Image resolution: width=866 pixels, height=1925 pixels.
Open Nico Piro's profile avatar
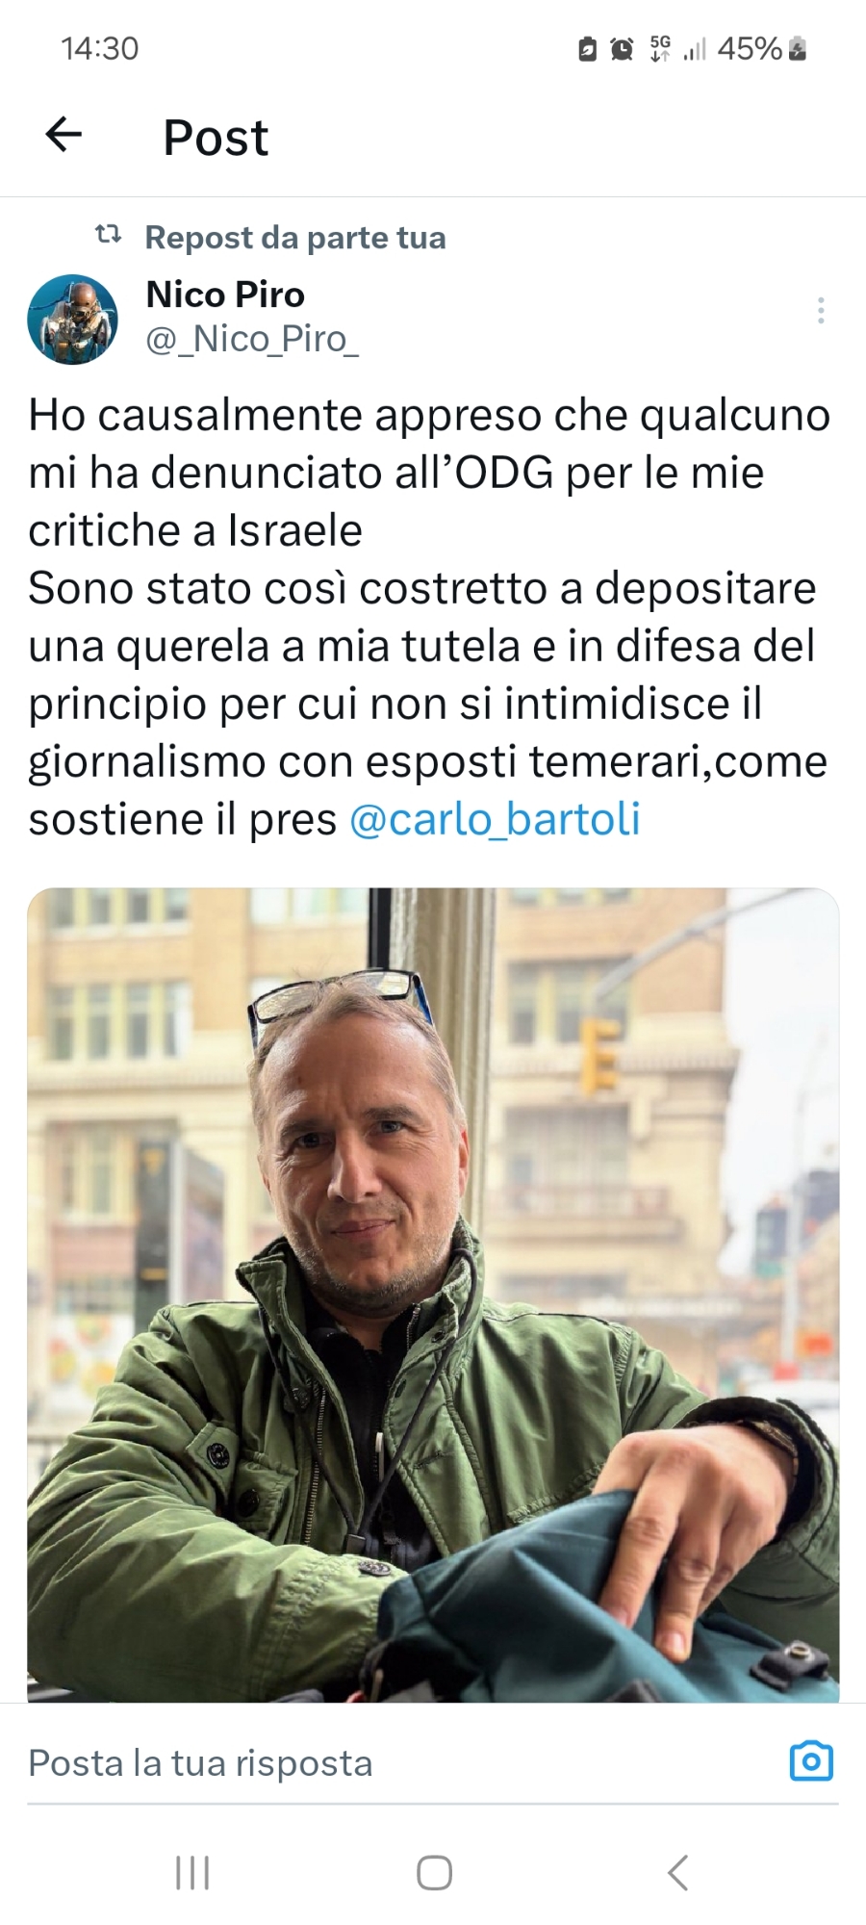(72, 320)
